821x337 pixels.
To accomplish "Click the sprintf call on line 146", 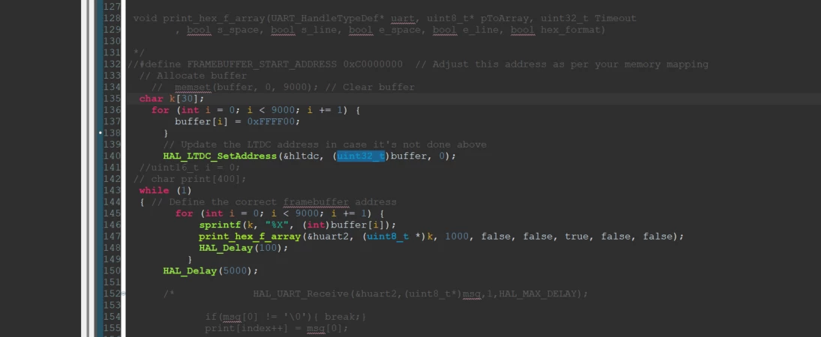I will (220, 225).
